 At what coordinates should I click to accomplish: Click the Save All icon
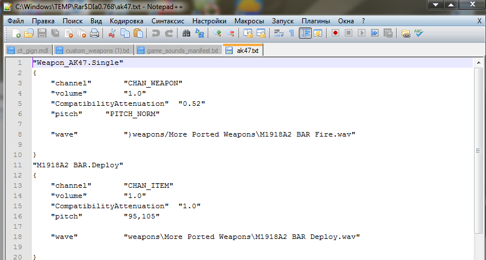coord(55,33)
